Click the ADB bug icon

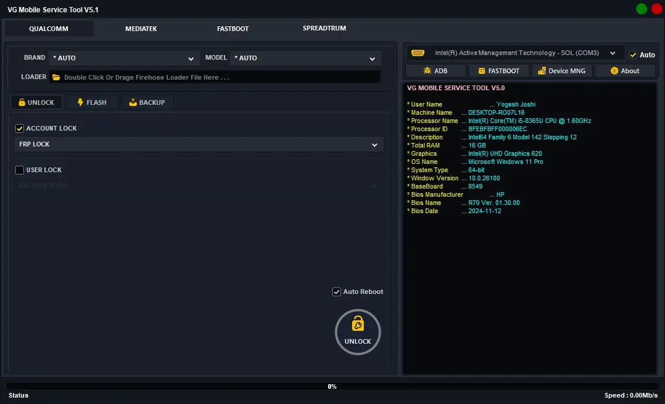tap(427, 70)
